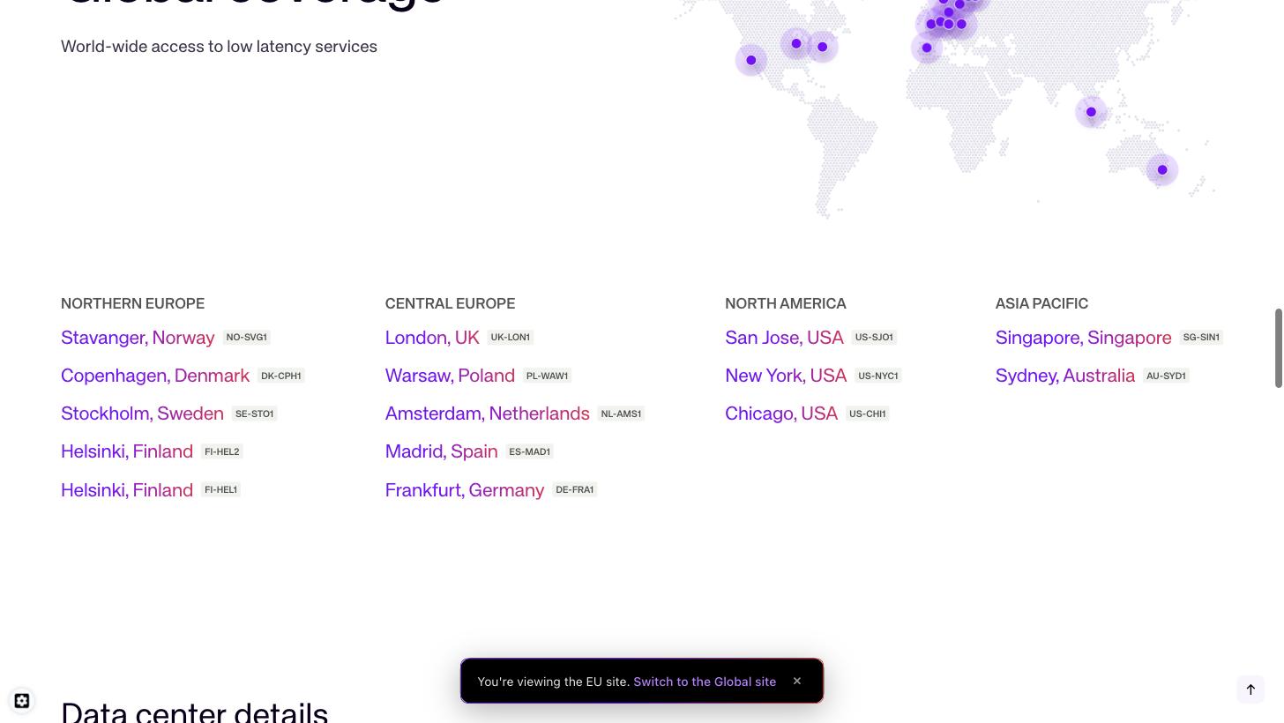1284x723 pixels.
Task: Click the Madrid marker on the map
Action: [927, 48]
